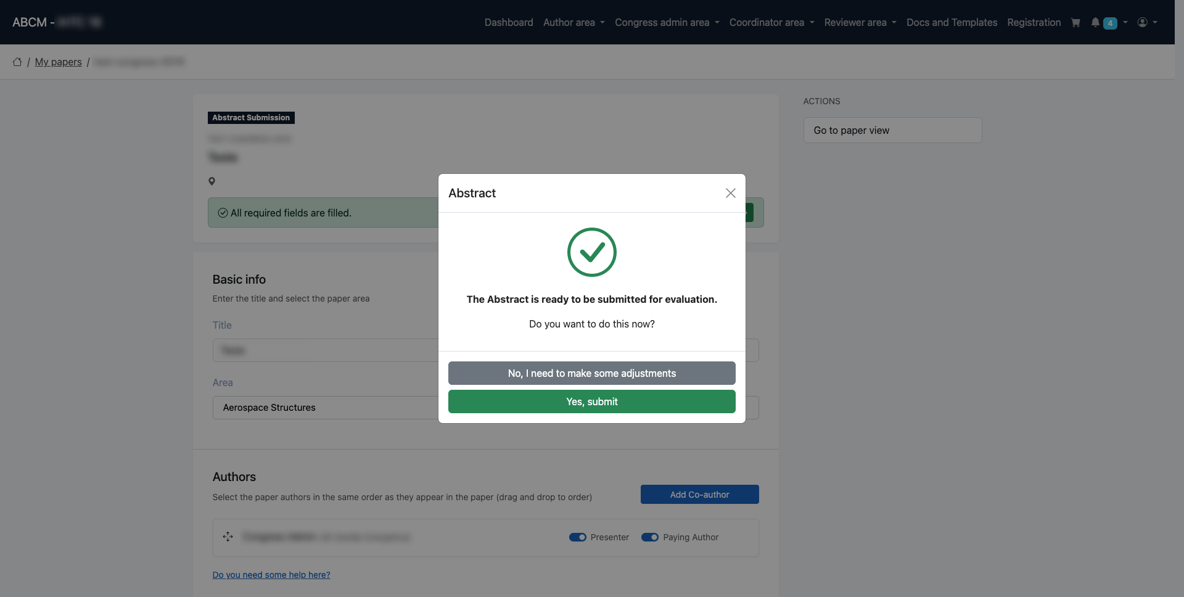This screenshot has width=1184, height=597.
Task: Open the Reviewer area dropdown
Action: tap(860, 22)
